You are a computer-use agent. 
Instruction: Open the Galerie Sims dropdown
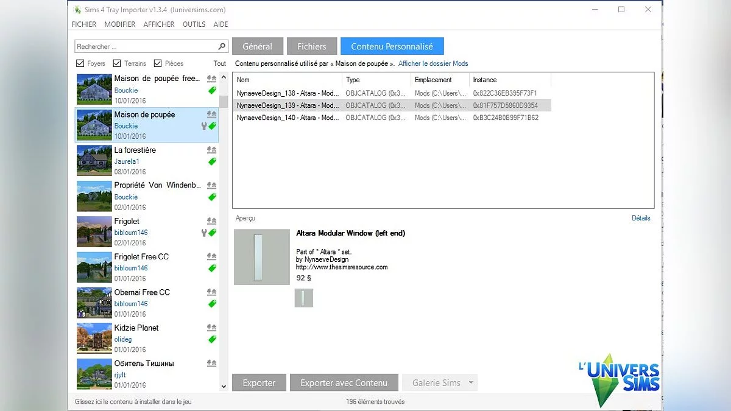point(470,382)
